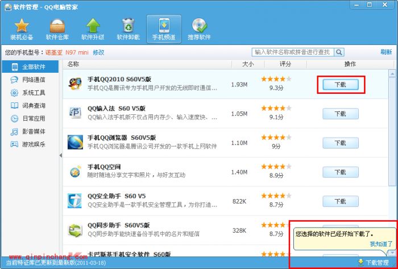Sort list by 大小 column header

[x=247, y=64]
